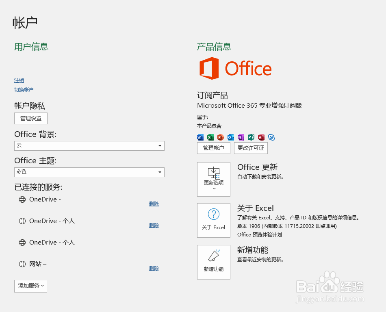Click the 订阅产品 heading
The image size is (386, 312).
tap(213, 95)
